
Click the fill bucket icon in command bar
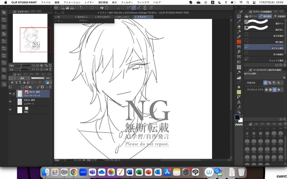click(x=102, y=8)
